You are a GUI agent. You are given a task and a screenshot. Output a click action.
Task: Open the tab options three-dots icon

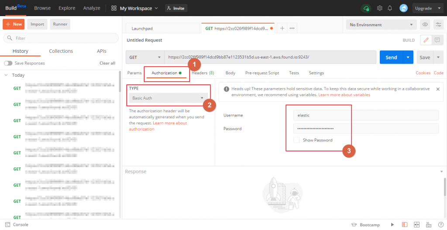pyautogui.click(x=292, y=28)
